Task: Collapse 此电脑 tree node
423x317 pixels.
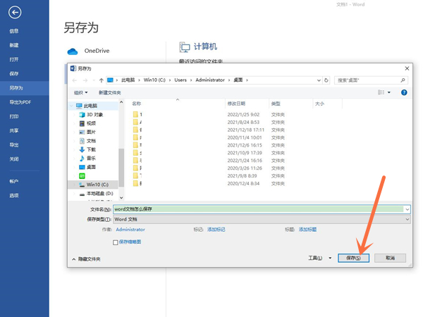Action: point(71,106)
